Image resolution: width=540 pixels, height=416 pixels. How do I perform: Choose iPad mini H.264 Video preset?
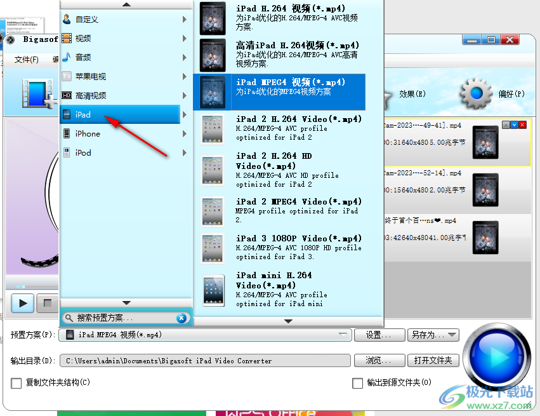click(x=279, y=289)
